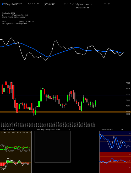Click the 712.94 price axis label

coord(128,106)
